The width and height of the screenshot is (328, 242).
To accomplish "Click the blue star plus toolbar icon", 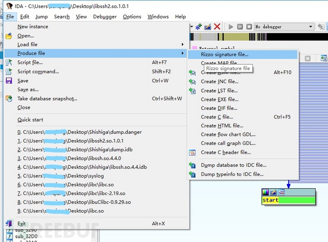I will [x=199, y=27].
